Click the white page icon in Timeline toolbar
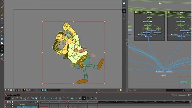This screenshot has height=108, width=192. (92, 98)
